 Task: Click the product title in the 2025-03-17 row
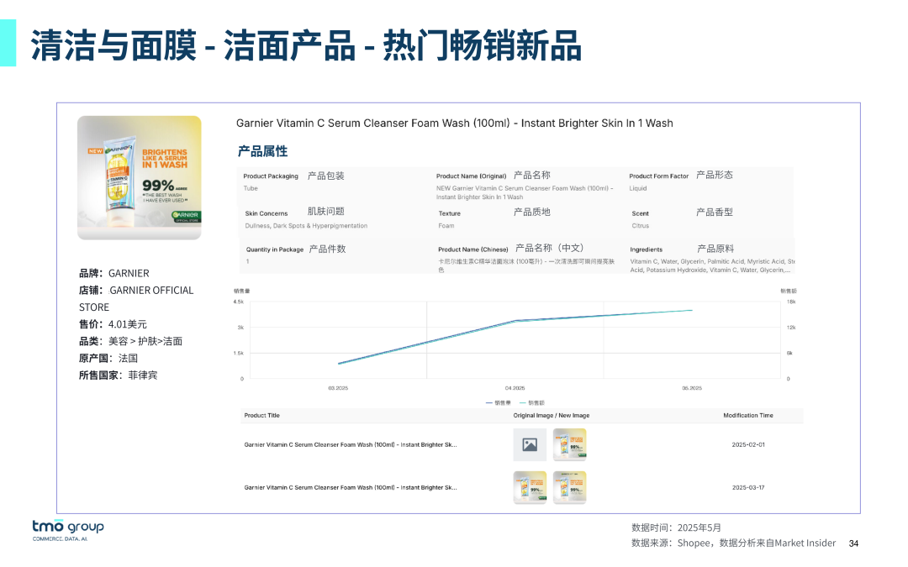pyautogui.click(x=351, y=488)
